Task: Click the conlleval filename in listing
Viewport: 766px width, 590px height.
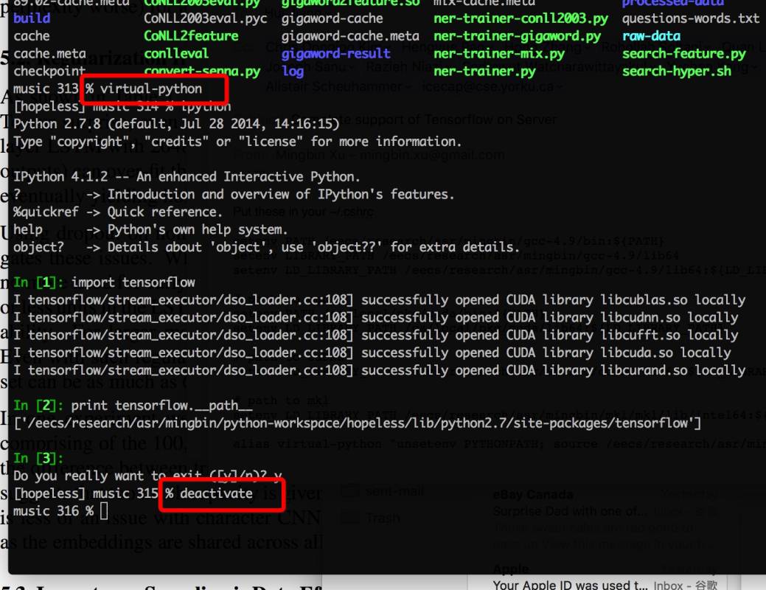Action: coord(176,54)
